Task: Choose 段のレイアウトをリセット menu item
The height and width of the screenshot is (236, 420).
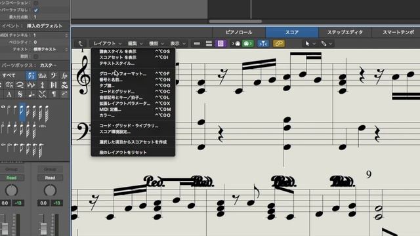Action: click(x=133, y=153)
